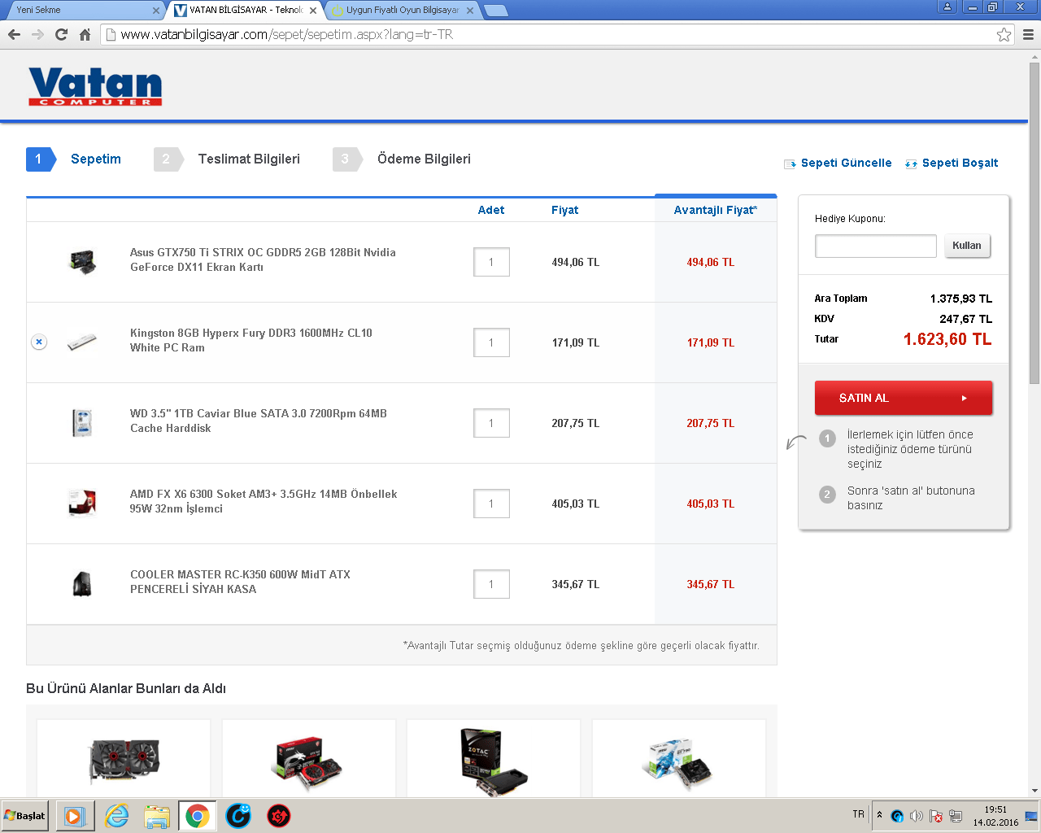Click the TR language indicator
The image size is (1041, 833).
859,814
